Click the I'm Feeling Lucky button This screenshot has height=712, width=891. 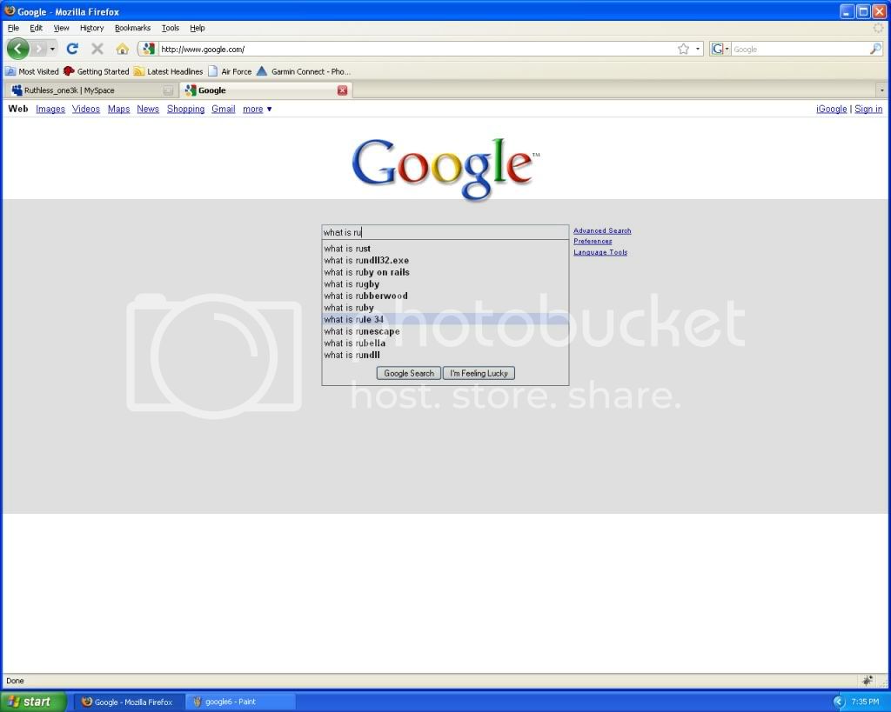point(479,373)
